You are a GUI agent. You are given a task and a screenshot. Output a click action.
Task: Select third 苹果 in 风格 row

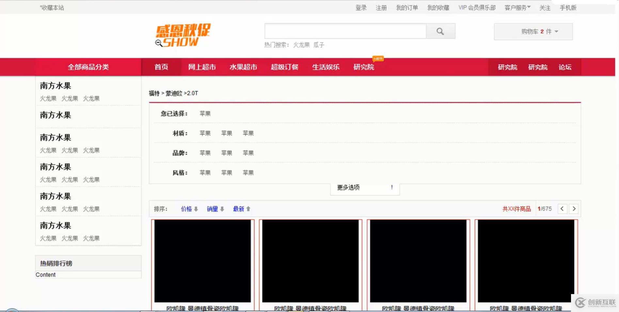248,173
